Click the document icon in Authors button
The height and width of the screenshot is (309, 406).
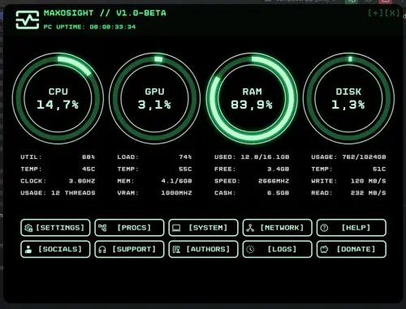(x=176, y=249)
